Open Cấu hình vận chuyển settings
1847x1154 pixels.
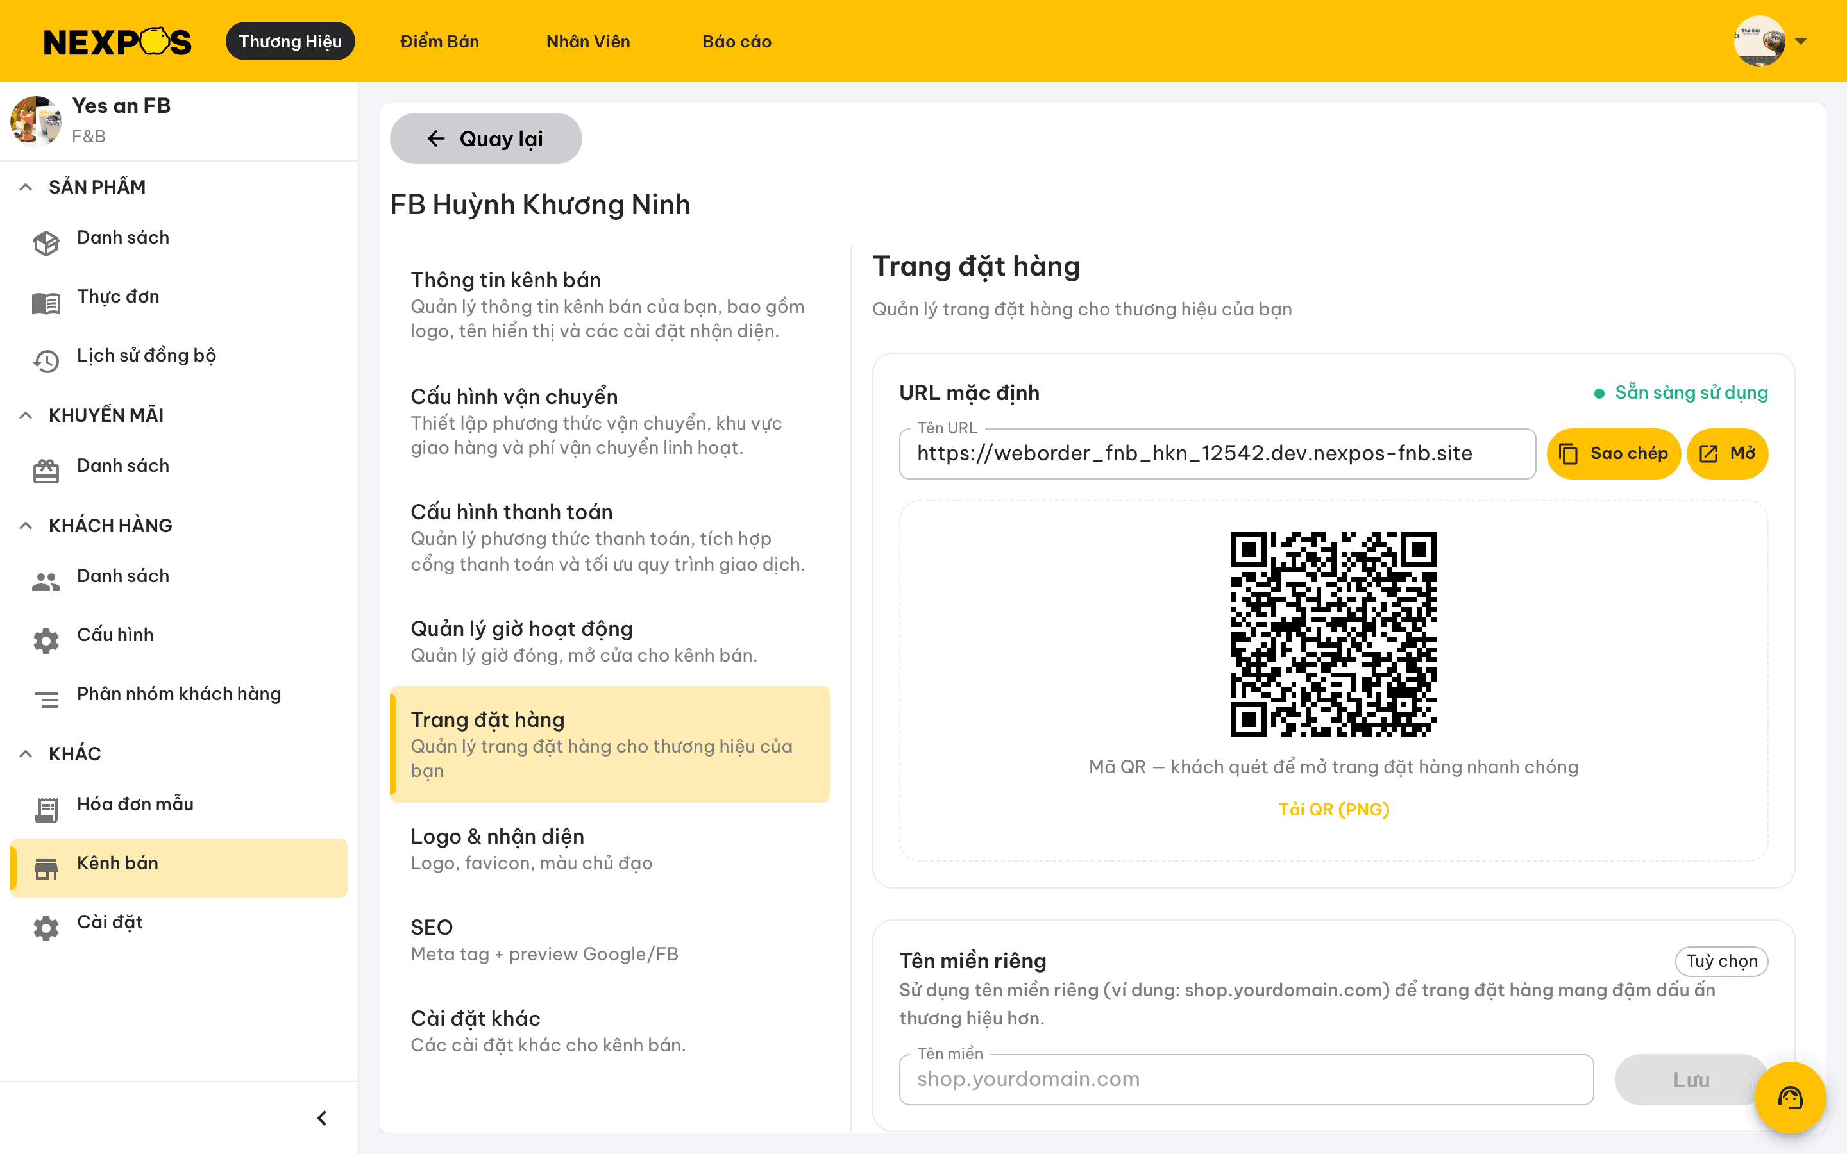pyautogui.click(x=609, y=421)
